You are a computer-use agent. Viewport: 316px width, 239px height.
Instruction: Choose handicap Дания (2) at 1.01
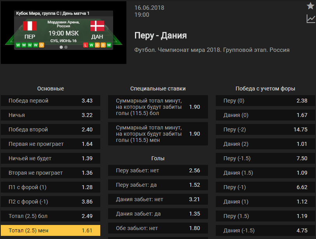coord(265,144)
